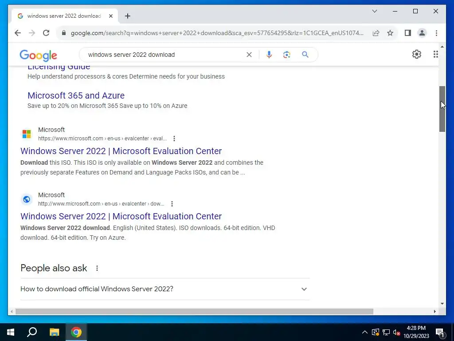Click the 'People also ask' heading
The height and width of the screenshot is (341, 454).
[x=54, y=268]
